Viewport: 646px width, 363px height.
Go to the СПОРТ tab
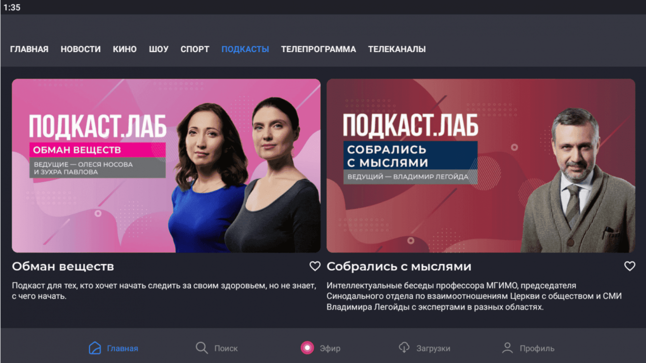[195, 49]
